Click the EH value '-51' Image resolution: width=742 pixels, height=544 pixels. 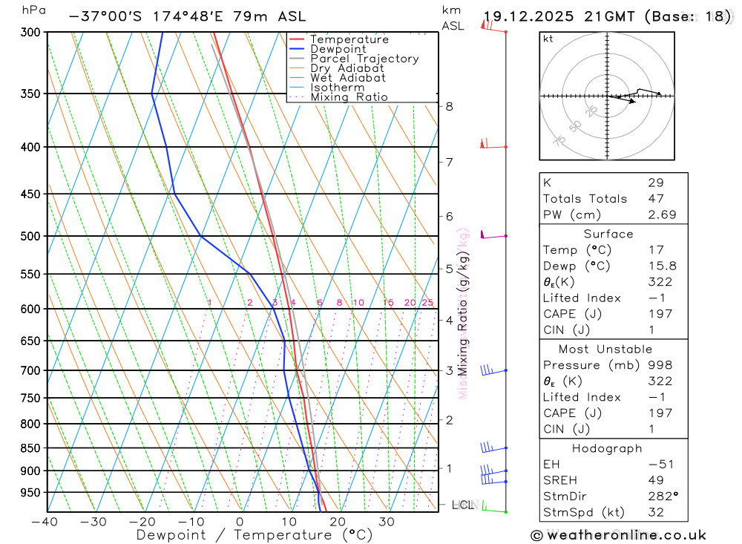click(661, 465)
